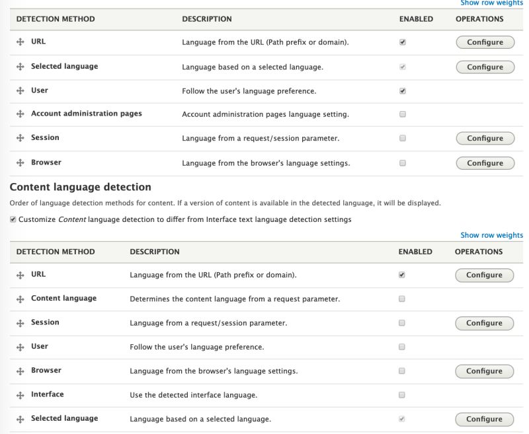
Task: Click the Detection Method column header in content table
Action: pos(56,252)
